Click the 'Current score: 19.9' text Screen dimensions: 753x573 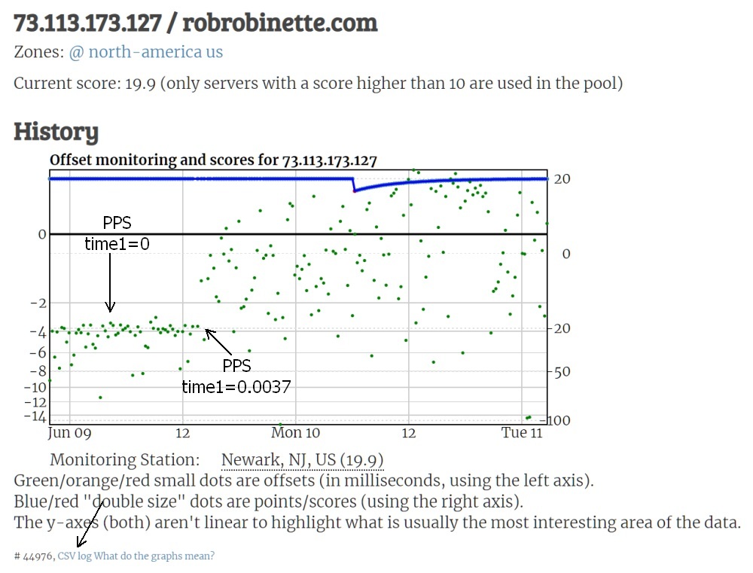pyautogui.click(x=84, y=84)
